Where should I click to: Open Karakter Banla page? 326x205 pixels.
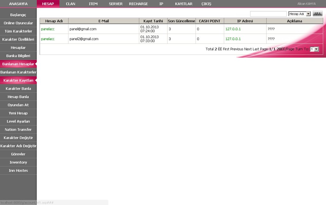(18, 89)
